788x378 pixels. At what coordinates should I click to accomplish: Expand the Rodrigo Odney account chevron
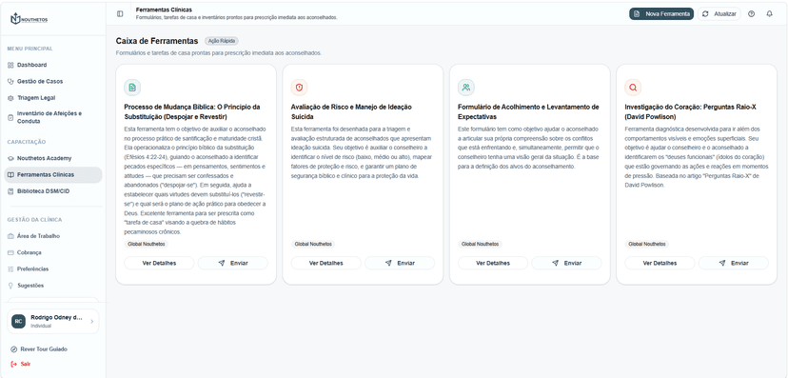pyautogui.click(x=91, y=321)
